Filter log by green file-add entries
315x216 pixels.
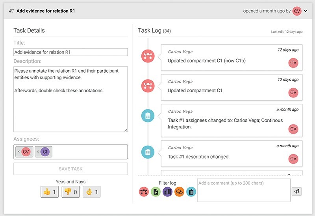[x=156, y=192]
